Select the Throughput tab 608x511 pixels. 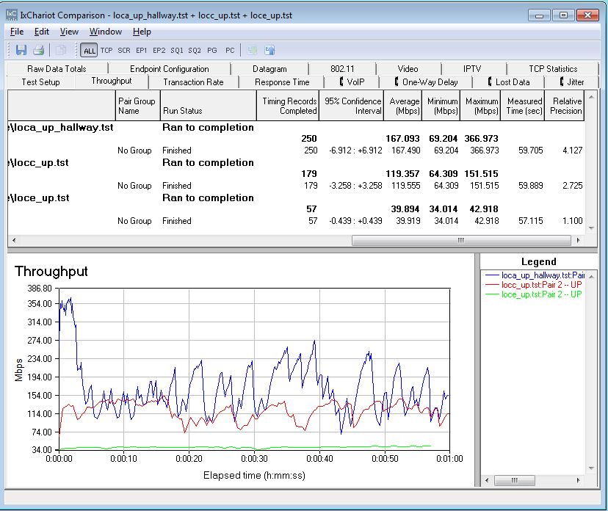tap(112, 81)
